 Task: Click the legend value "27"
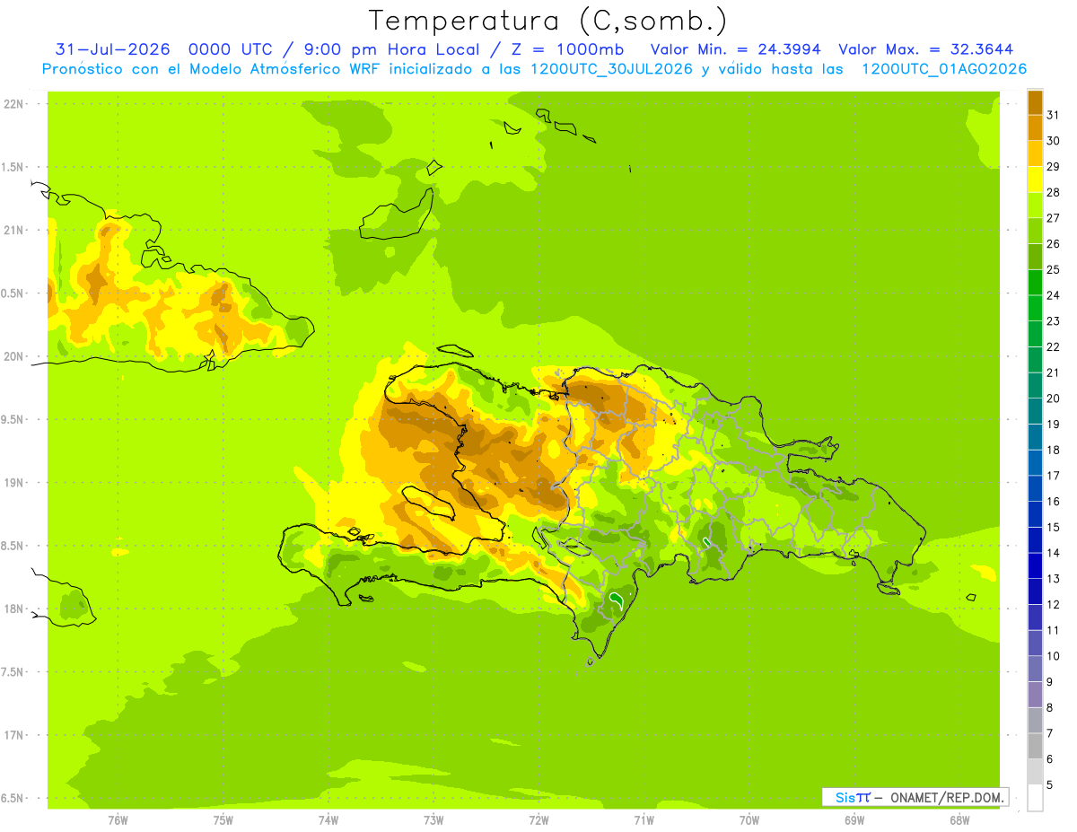[x=1054, y=218]
